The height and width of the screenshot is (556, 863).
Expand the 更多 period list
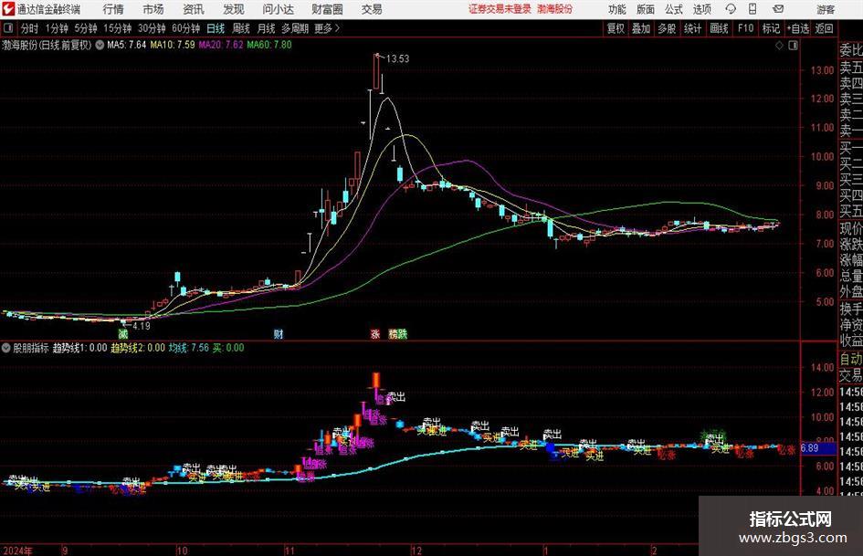pos(328,28)
